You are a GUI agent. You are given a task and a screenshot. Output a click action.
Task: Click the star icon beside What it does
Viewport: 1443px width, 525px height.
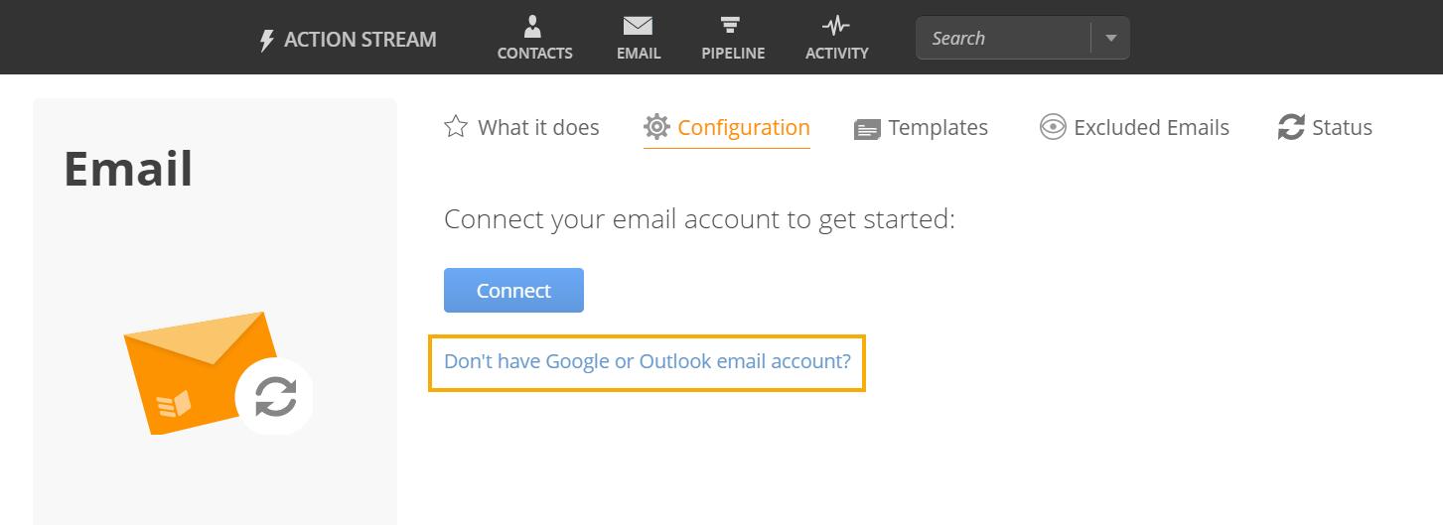click(456, 126)
